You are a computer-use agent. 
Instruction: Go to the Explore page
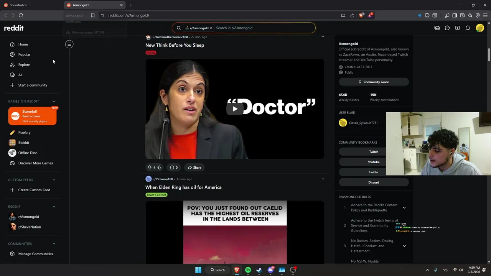[x=24, y=64]
